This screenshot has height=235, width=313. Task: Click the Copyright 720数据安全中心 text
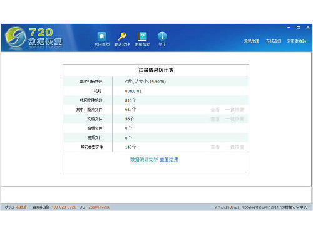coord(275,207)
